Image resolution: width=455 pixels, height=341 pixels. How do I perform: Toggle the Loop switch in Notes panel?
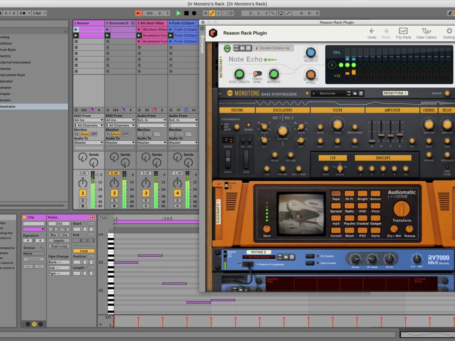coord(83,251)
